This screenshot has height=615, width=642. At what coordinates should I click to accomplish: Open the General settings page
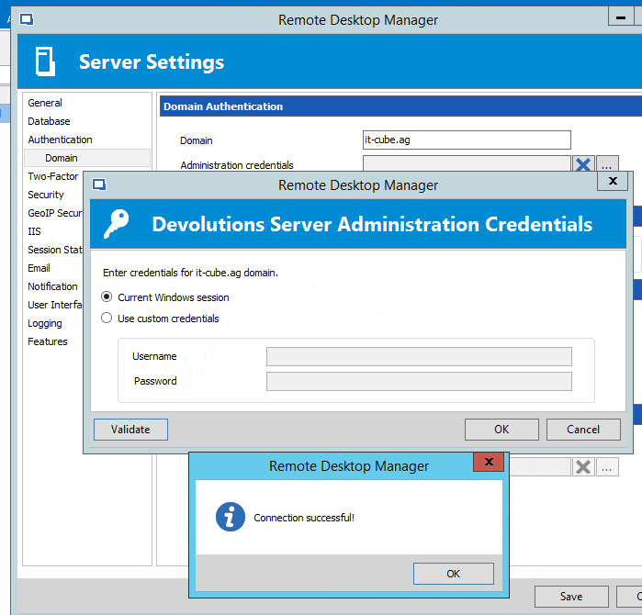pos(45,103)
